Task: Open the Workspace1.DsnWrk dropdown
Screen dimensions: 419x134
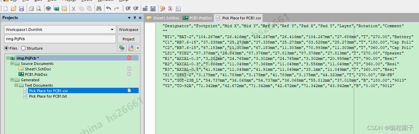Action: pos(112,30)
